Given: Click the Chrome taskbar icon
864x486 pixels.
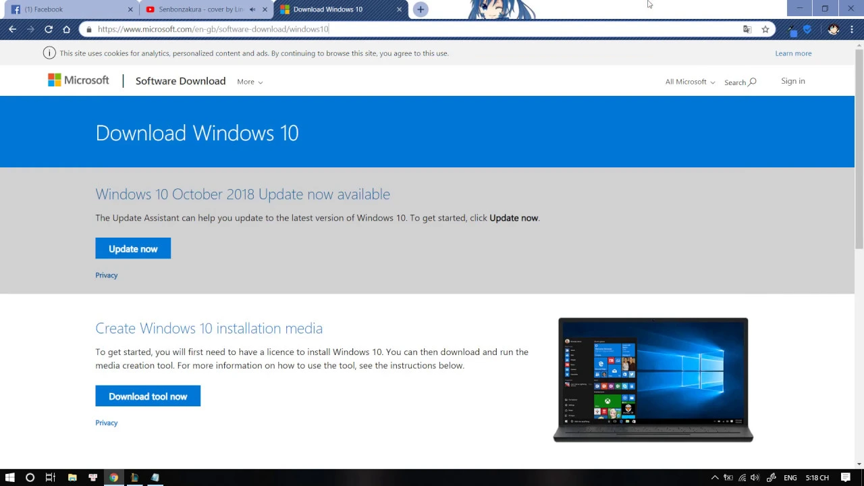Looking at the screenshot, I should coord(113,477).
